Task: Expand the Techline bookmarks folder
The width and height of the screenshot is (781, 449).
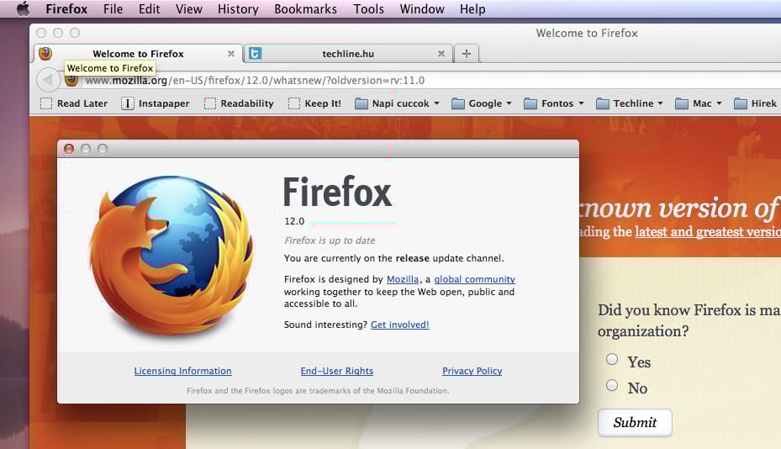Action: [x=630, y=103]
